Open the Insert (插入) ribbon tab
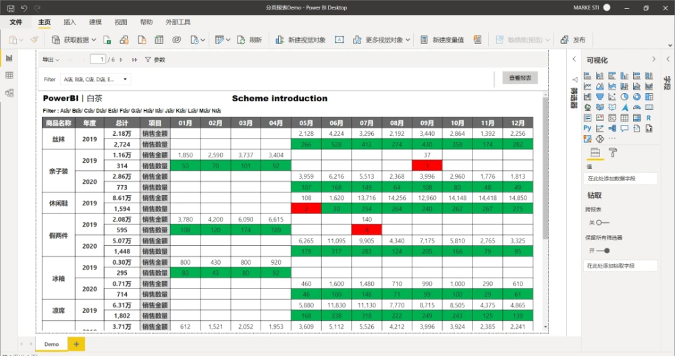The width and height of the screenshot is (675, 356). 70,22
